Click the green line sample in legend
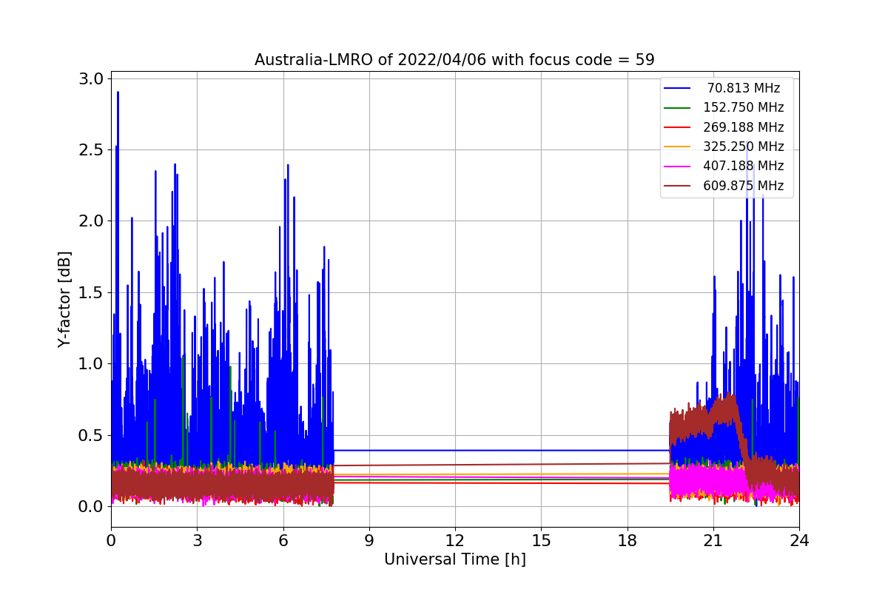 tap(678, 108)
